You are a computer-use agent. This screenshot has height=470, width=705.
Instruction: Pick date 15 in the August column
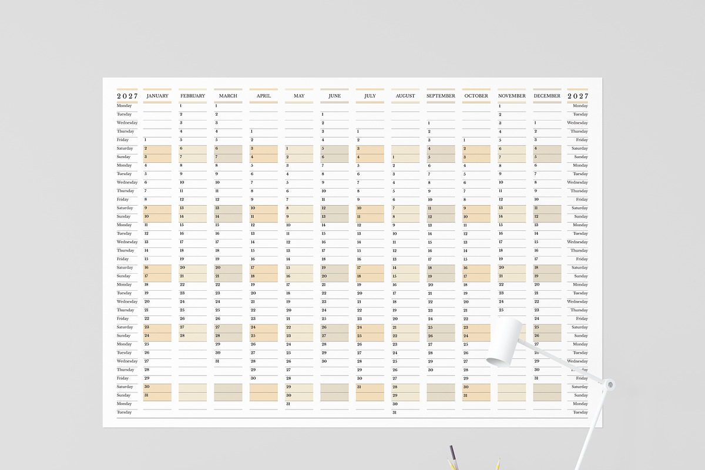pyautogui.click(x=395, y=276)
